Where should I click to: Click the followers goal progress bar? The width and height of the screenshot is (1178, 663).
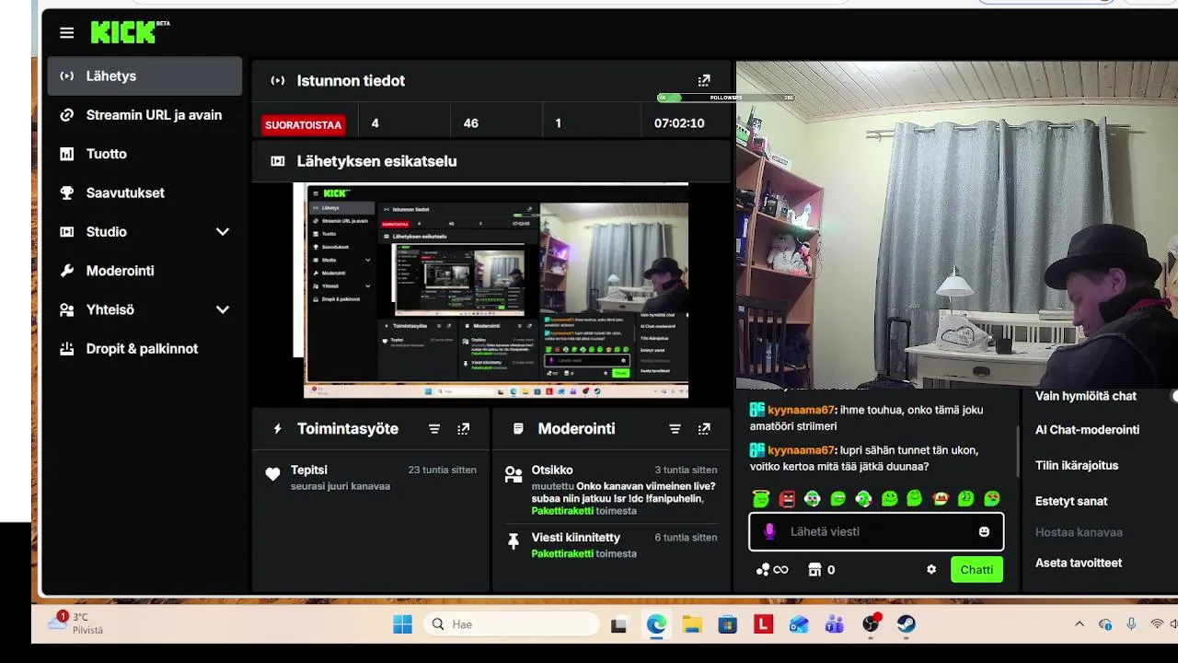725,98
